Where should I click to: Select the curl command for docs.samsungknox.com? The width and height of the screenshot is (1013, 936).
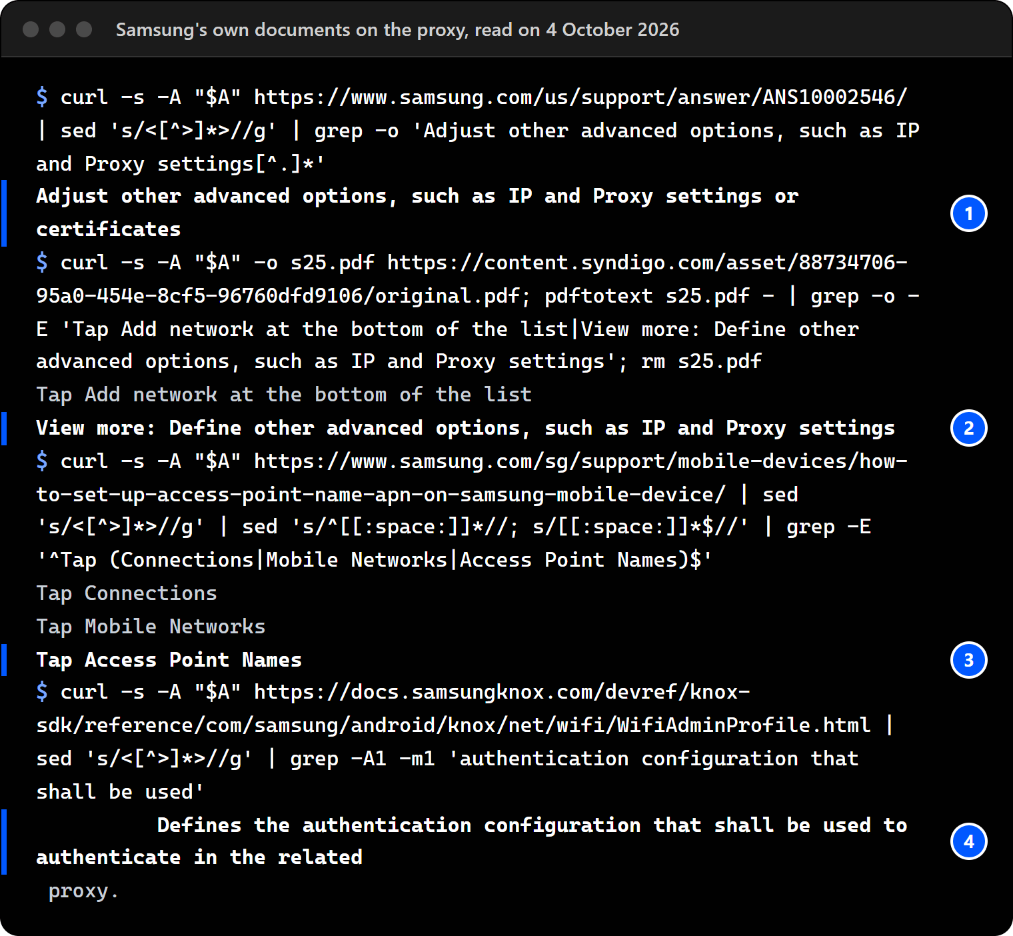pos(393,692)
